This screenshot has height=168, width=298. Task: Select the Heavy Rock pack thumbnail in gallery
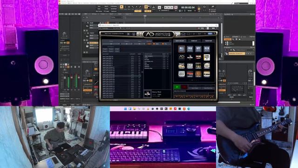pyautogui.click(x=190, y=57)
